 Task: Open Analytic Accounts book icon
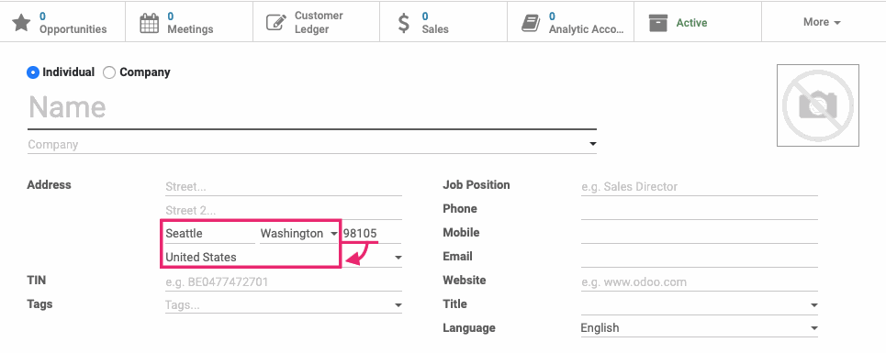(x=531, y=23)
